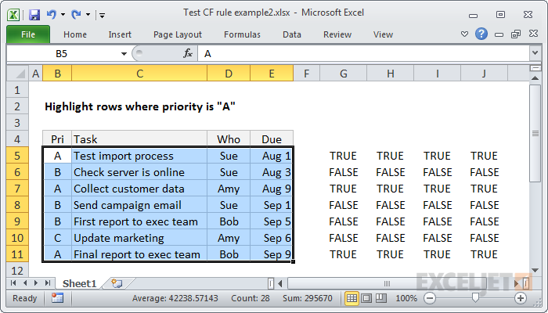Viewport: 548px width, 313px height.
Task: Click the "Sep 9" due date cell
Action: [272, 254]
